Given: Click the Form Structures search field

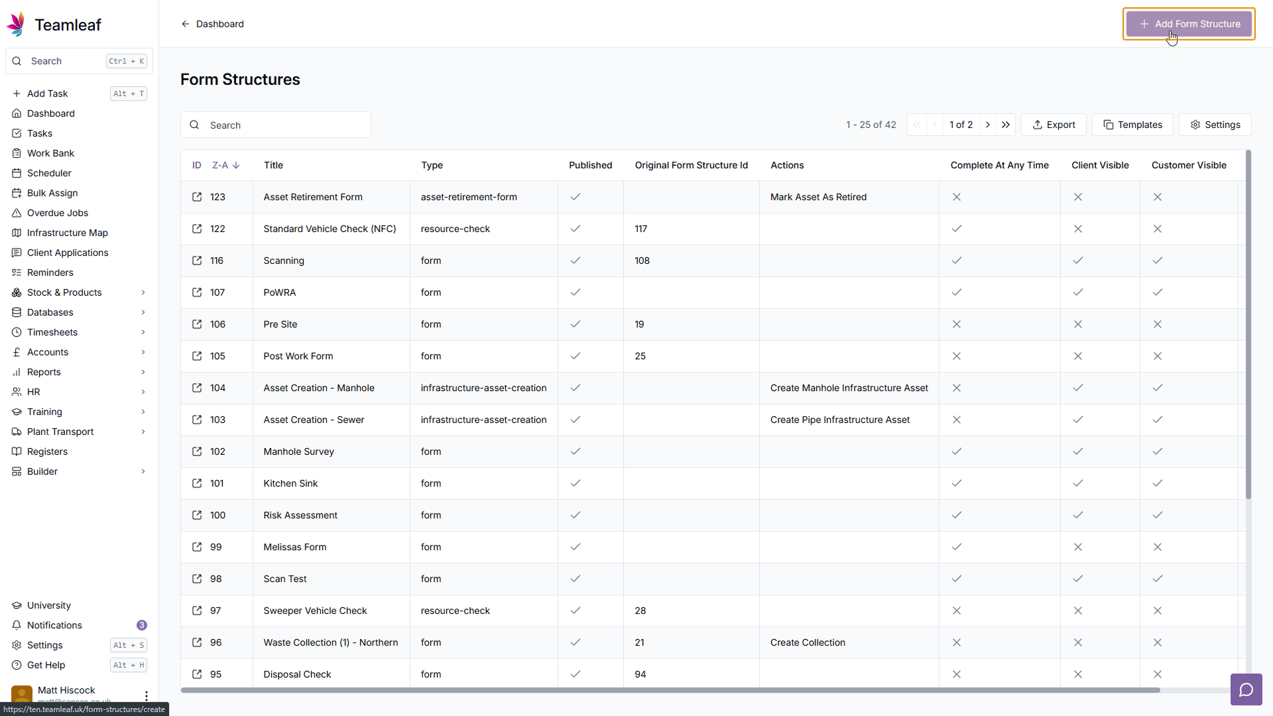Looking at the screenshot, I should click(x=285, y=125).
